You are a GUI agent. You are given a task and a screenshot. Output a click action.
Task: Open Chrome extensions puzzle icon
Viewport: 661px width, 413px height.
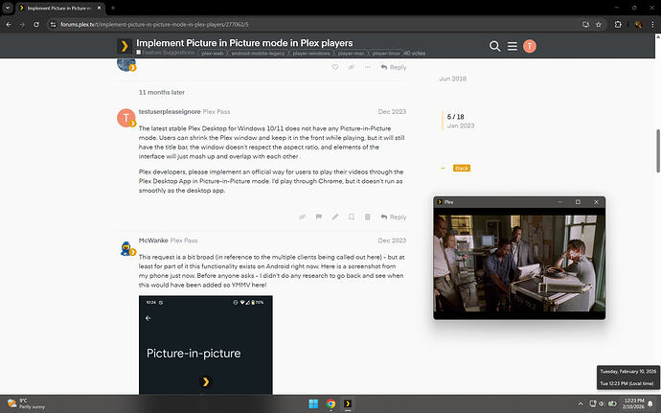tap(618, 25)
